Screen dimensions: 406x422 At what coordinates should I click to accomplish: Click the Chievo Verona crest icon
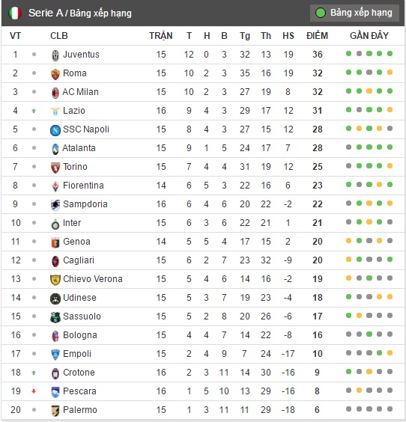55,280
